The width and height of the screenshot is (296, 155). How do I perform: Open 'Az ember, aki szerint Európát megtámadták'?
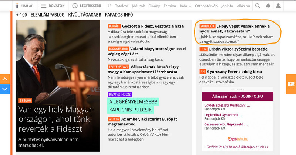(142, 122)
